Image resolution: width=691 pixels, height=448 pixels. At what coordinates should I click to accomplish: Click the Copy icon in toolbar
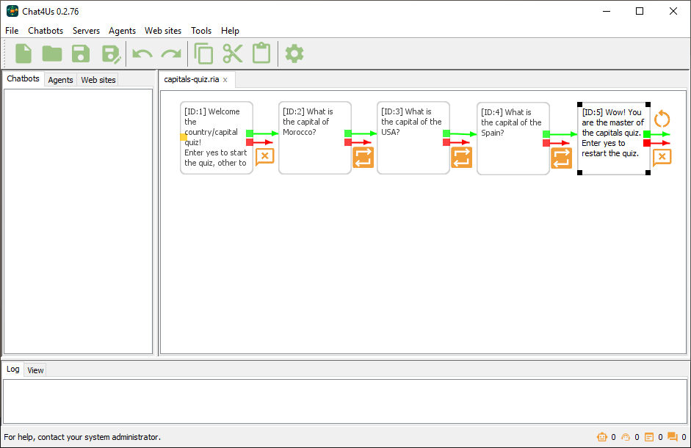(203, 54)
